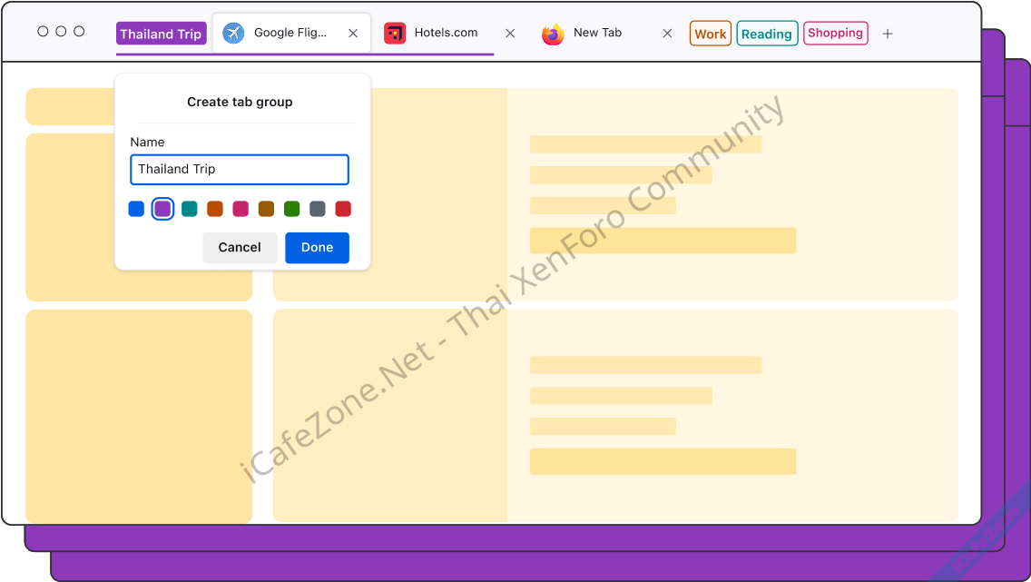The width and height of the screenshot is (1031, 582).
Task: Click the Name input field
Action: click(x=240, y=169)
